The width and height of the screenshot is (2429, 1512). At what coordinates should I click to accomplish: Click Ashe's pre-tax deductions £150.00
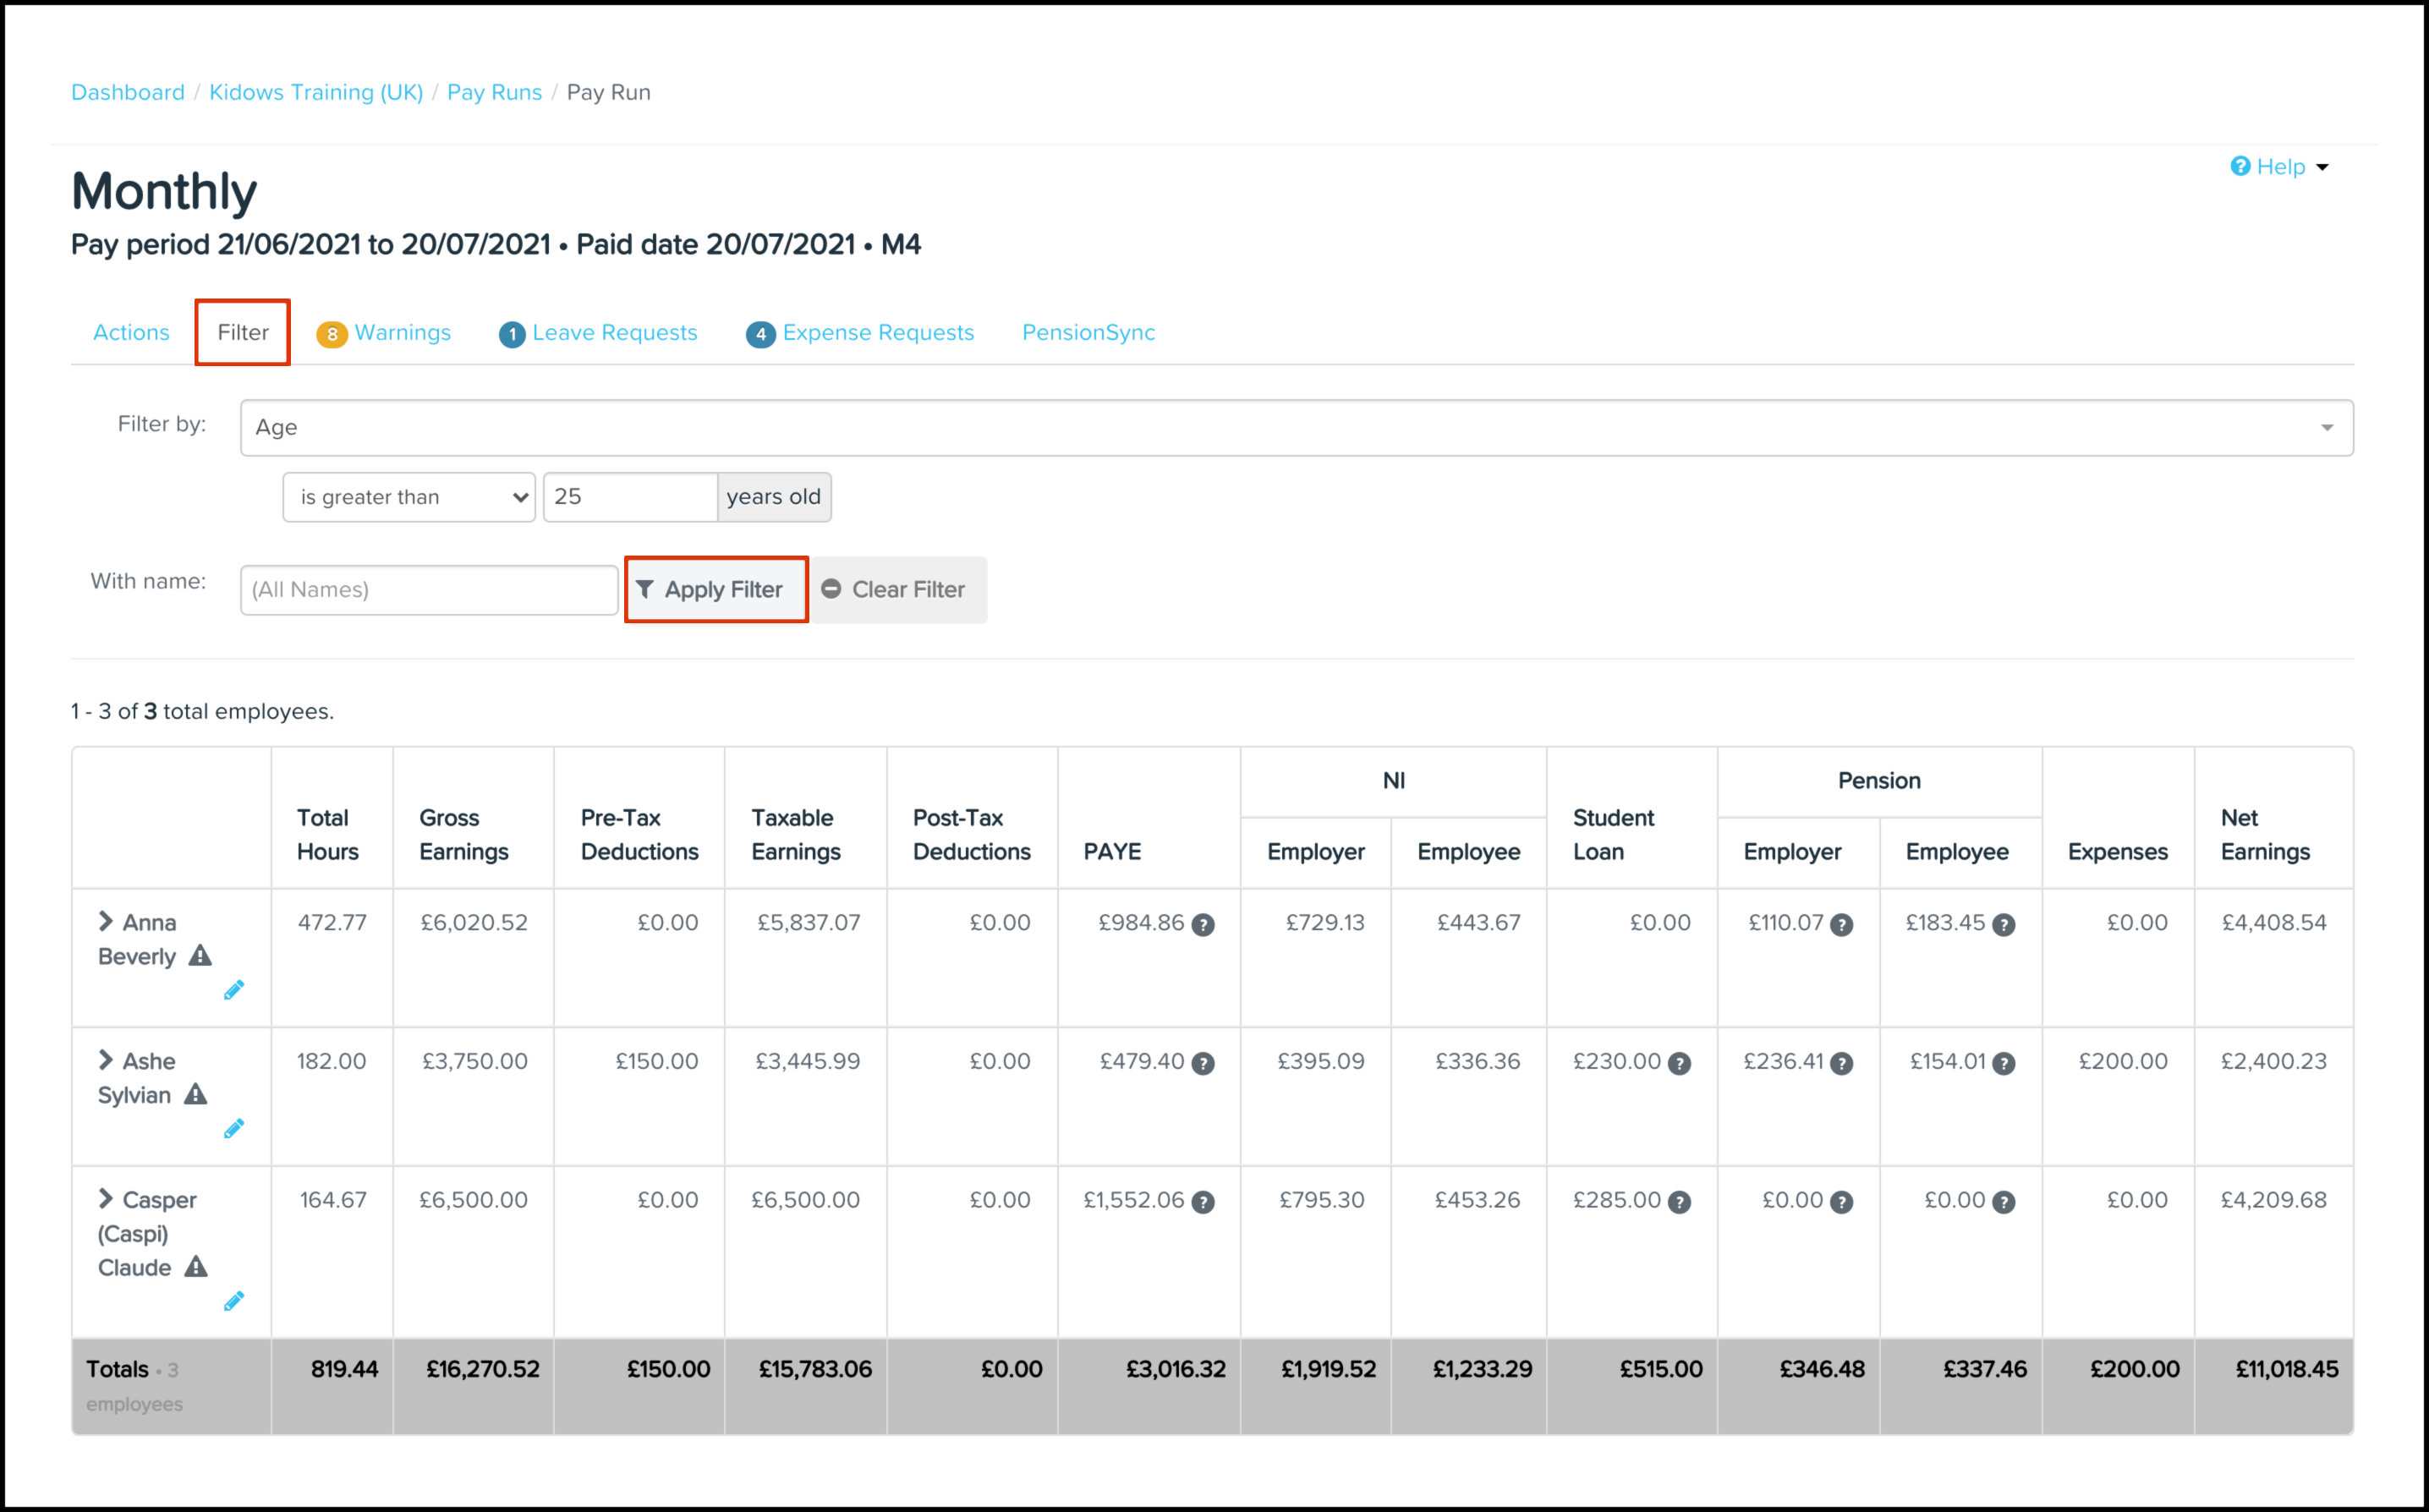(x=656, y=1061)
